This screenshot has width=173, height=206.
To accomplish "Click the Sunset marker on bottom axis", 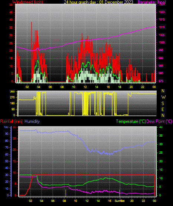I will (x=120, y=201).
